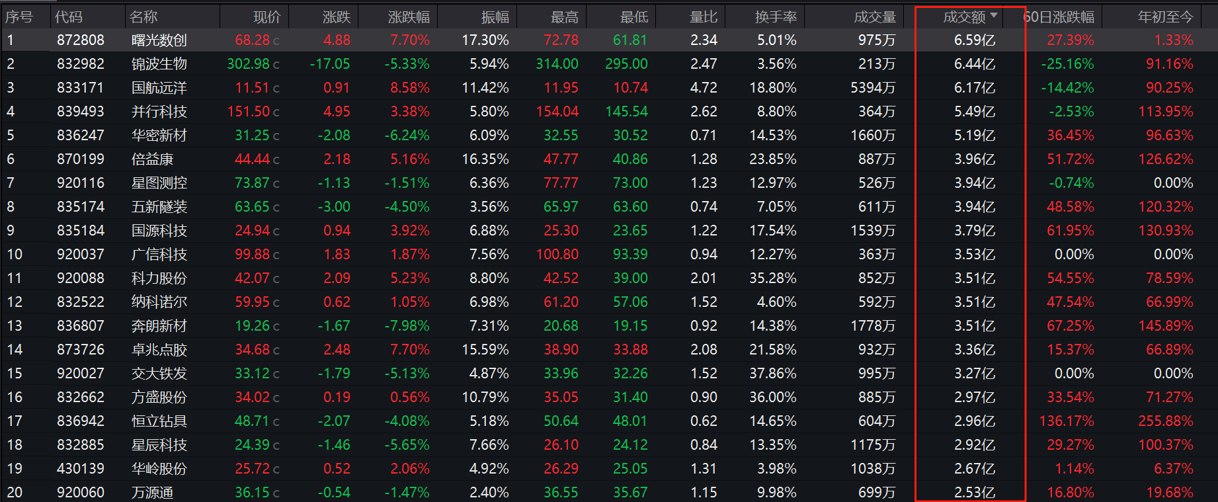Click stock code 920116
This screenshot has height=502, width=1218.
[80, 183]
